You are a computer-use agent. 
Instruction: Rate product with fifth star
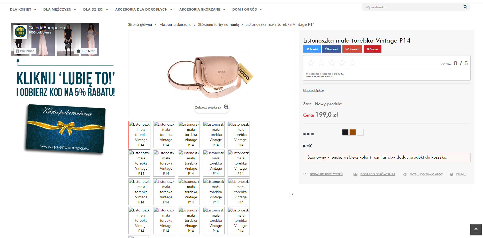click(x=352, y=63)
